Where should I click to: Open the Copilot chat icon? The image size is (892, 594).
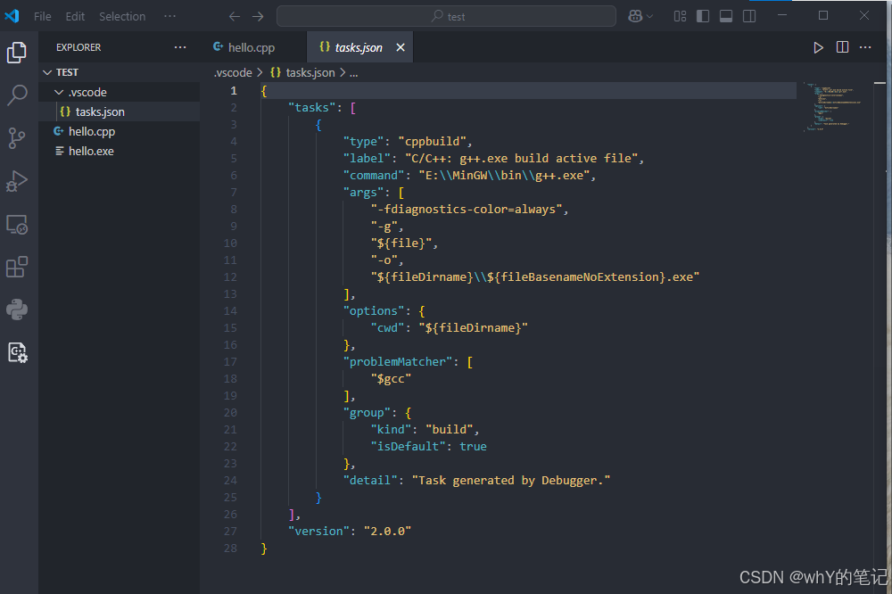635,16
